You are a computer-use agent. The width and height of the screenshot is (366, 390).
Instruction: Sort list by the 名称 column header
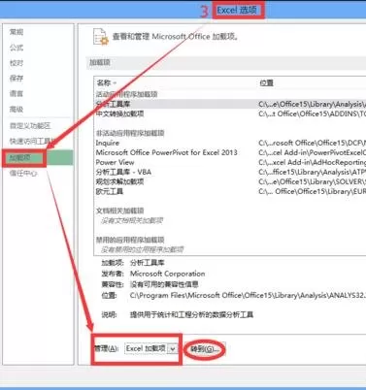(107, 82)
